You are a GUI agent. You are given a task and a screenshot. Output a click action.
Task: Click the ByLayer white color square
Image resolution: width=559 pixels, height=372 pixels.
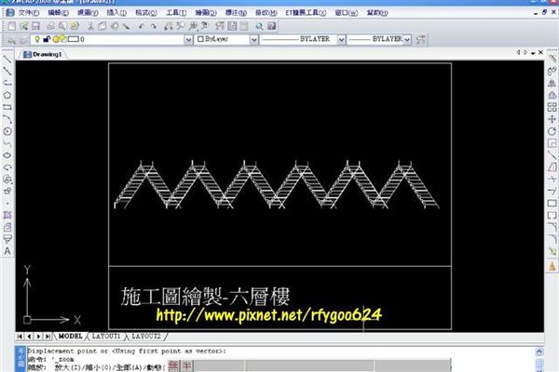[200, 39]
